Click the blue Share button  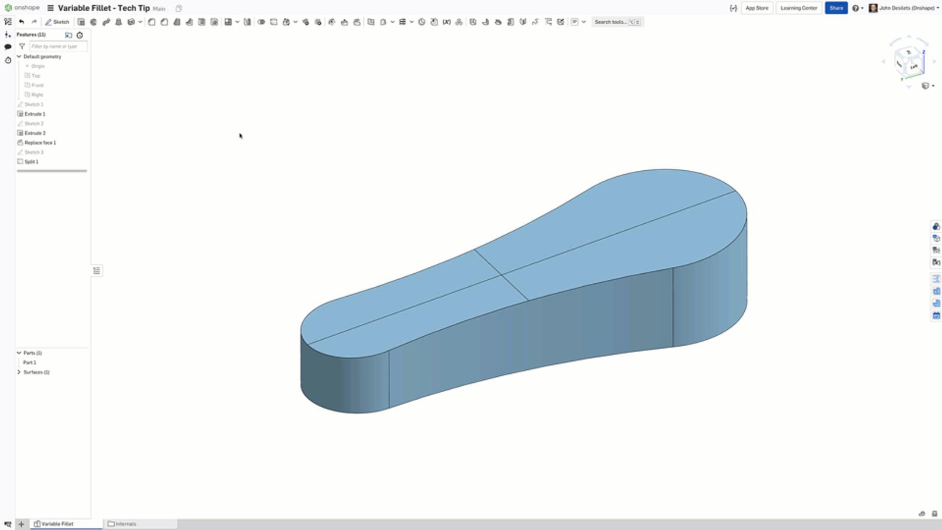(x=836, y=8)
